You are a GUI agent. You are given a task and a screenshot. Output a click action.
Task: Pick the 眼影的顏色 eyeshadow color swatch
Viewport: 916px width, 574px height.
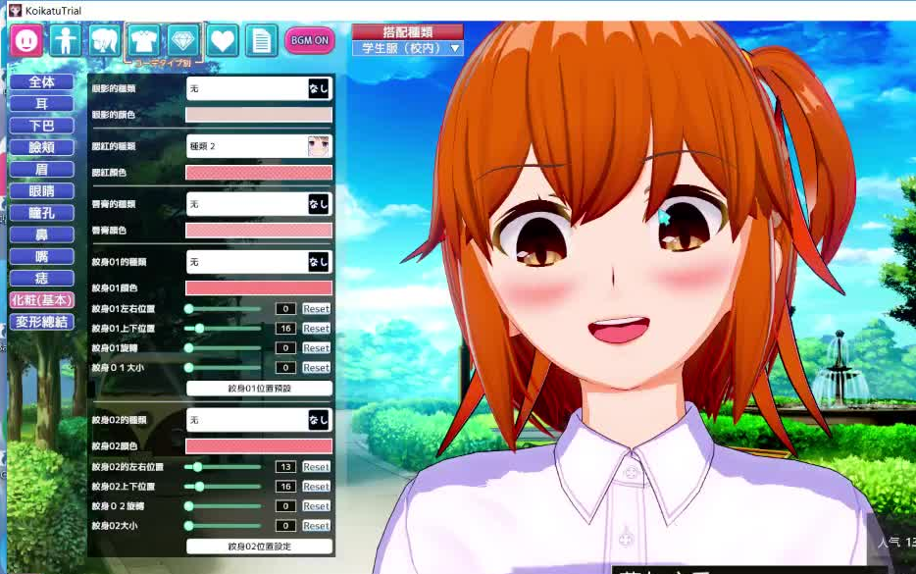coord(259,115)
